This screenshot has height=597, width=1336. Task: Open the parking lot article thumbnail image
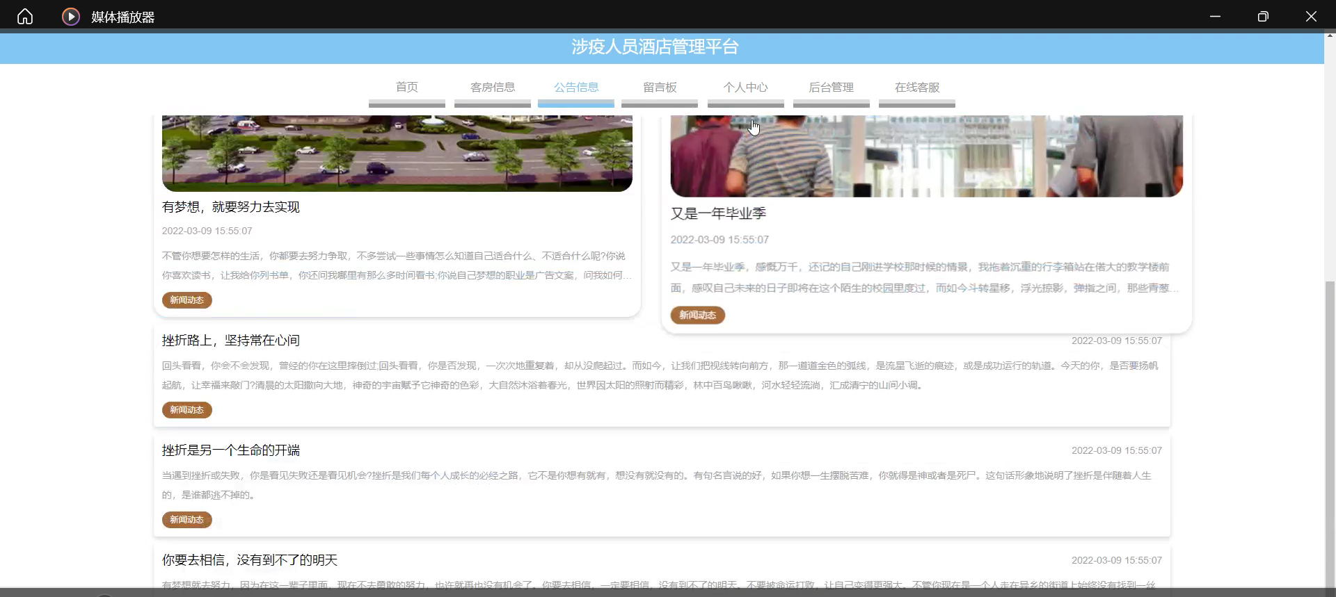coord(397,153)
